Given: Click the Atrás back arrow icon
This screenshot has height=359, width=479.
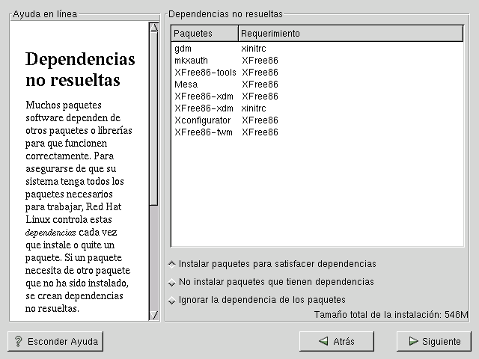Looking at the screenshot, I should [323, 341].
